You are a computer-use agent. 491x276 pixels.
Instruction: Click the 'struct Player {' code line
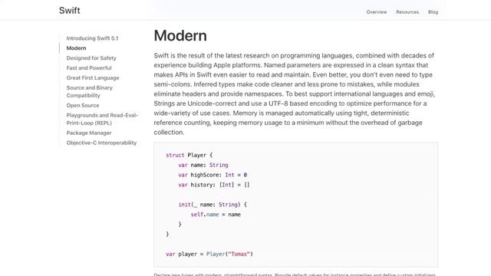(x=189, y=155)
